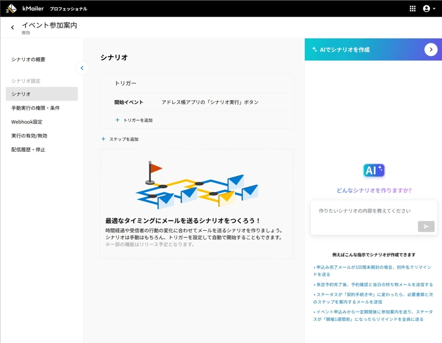Image resolution: width=442 pixels, height=343 pixels.
Task: Click the send icon in the AI prompt box
Action: (x=426, y=226)
